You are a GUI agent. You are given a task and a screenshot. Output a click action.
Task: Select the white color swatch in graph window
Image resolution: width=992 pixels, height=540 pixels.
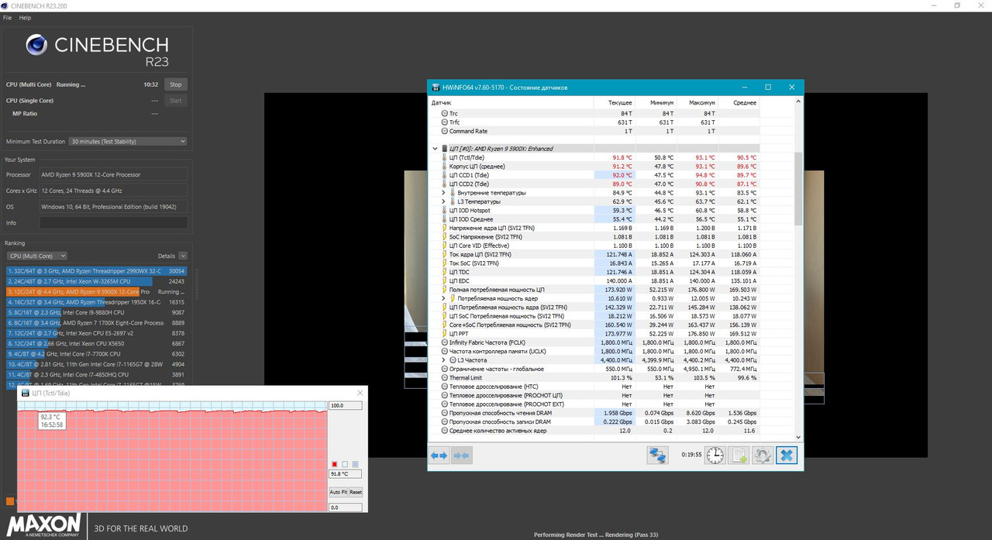pos(345,464)
